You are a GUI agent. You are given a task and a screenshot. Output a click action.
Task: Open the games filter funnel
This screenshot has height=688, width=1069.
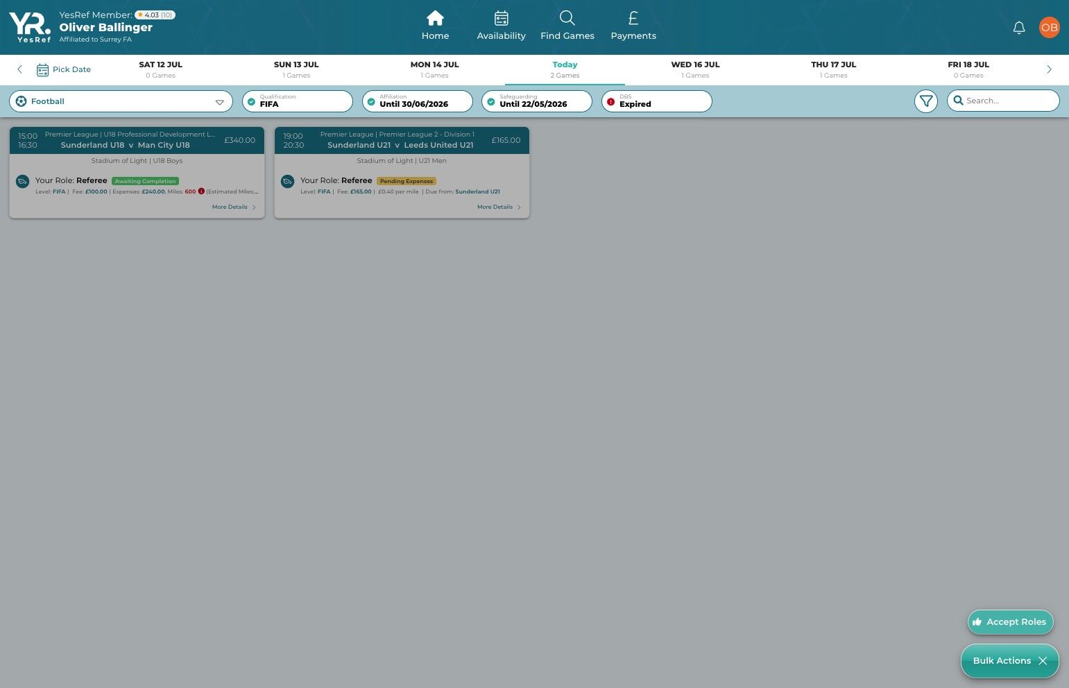[x=925, y=101]
